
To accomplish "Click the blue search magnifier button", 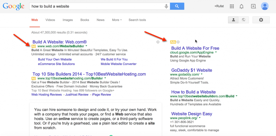I will pos(177,6).
